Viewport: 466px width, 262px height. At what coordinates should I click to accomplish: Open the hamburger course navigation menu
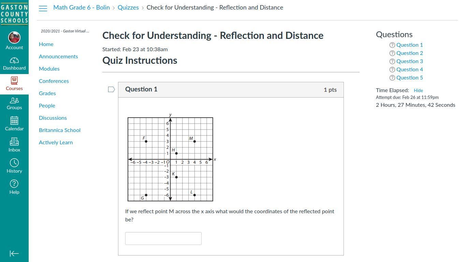point(43,8)
